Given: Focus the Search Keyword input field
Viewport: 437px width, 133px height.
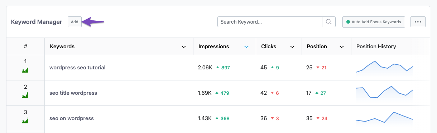Looking at the screenshot, I should [270, 22].
